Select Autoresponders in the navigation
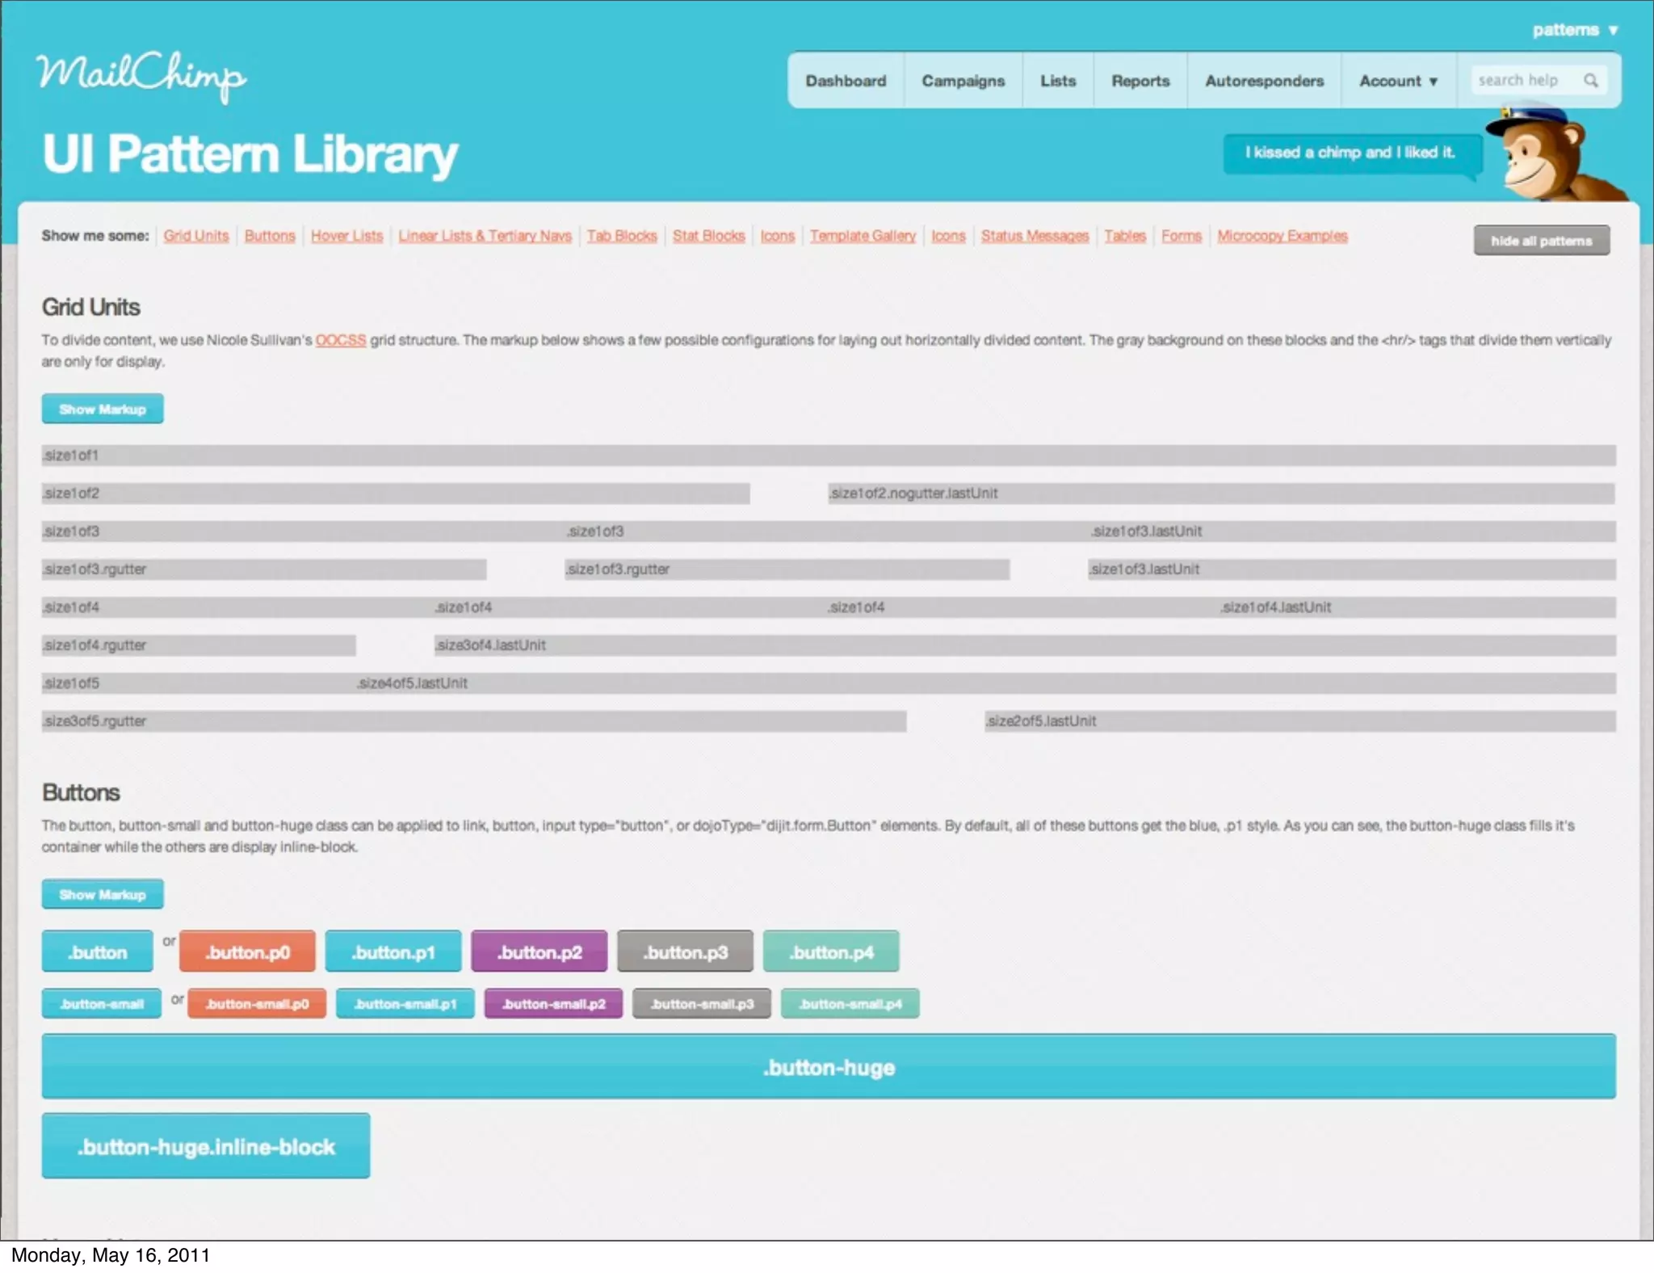This screenshot has width=1654, height=1273. point(1264,81)
